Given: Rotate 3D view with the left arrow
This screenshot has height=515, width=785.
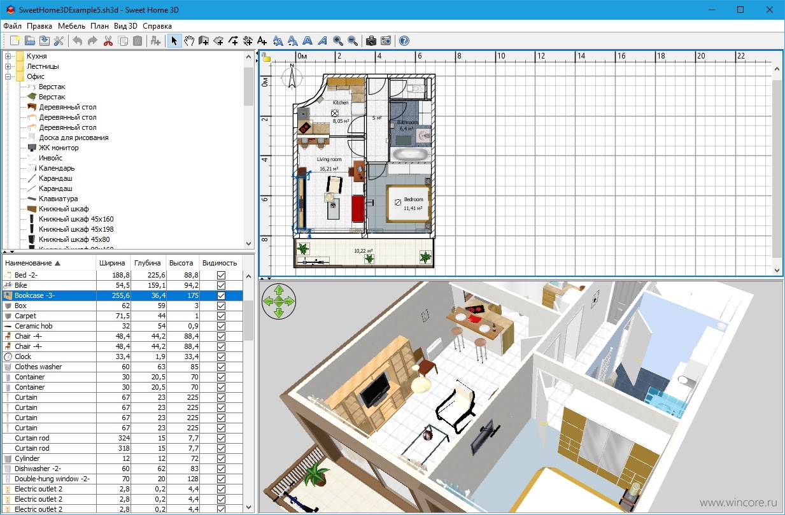Looking at the screenshot, I should (269, 302).
